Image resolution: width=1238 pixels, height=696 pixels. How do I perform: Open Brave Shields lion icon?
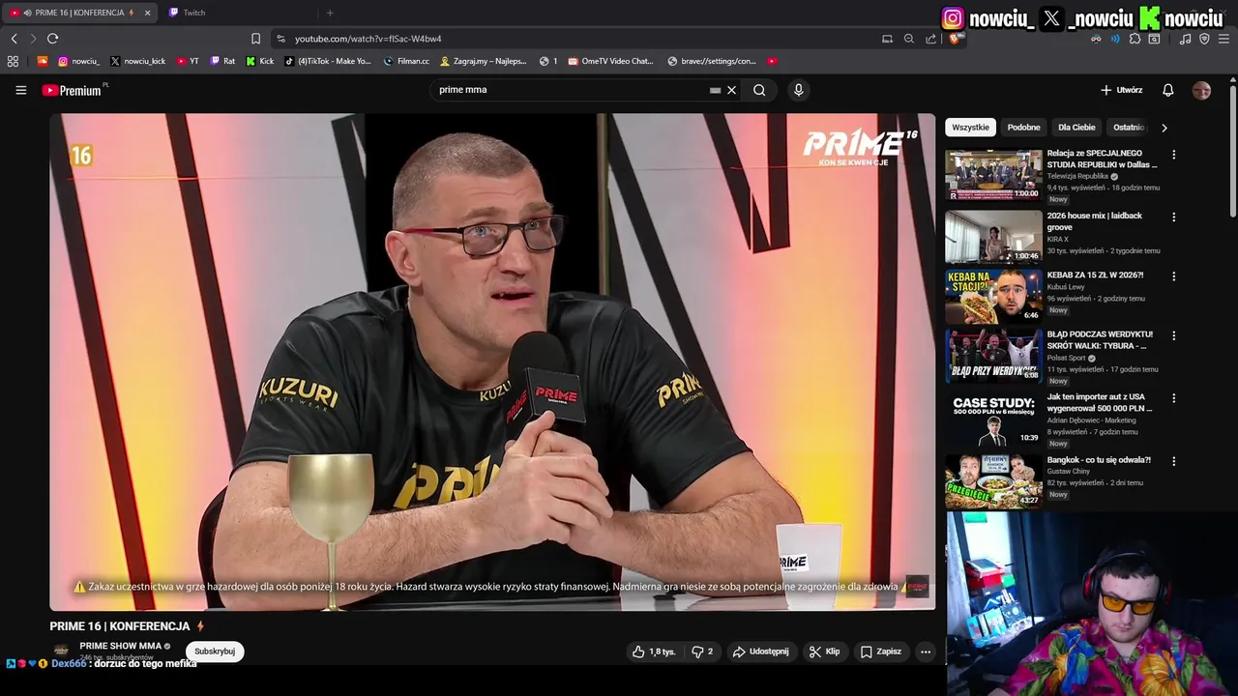coord(954,39)
